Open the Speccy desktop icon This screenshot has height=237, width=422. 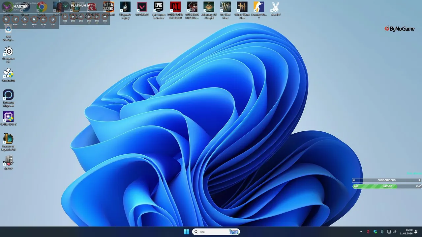pos(8,163)
